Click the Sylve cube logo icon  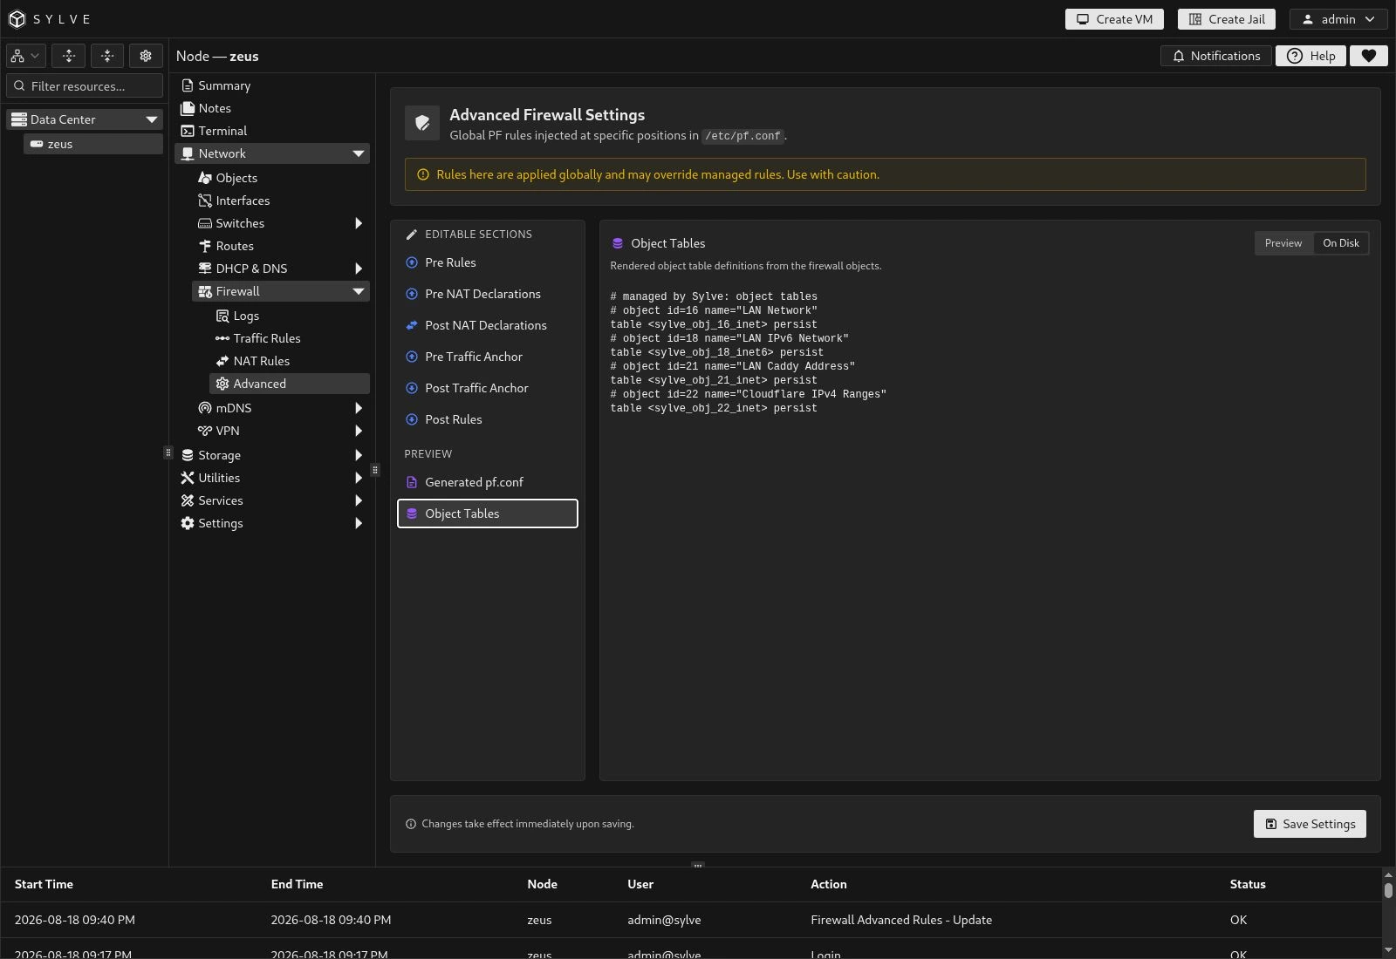pos(17,19)
